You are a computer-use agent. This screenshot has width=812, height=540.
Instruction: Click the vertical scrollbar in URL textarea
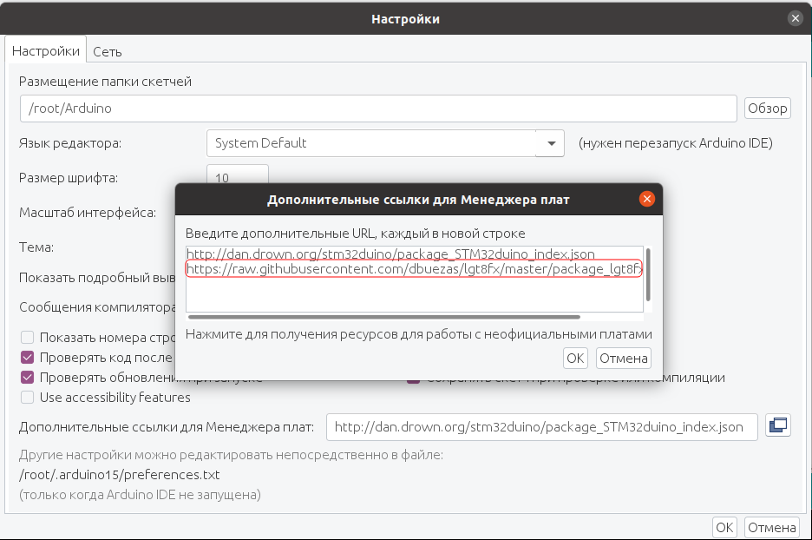click(648, 274)
